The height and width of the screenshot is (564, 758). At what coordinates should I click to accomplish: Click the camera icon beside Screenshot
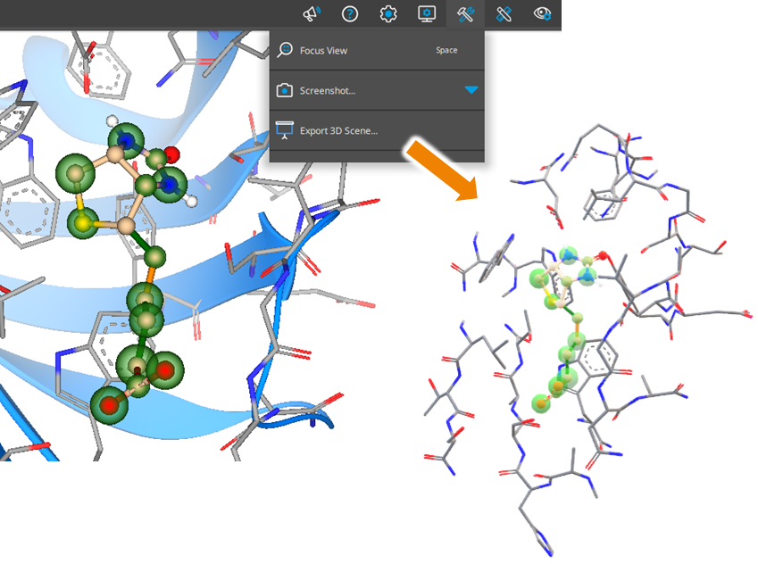[284, 90]
